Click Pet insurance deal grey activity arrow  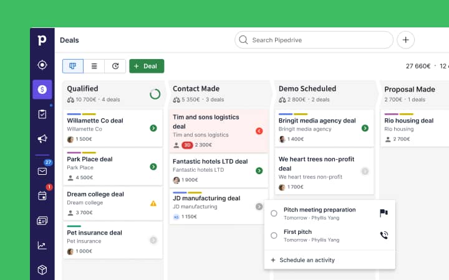point(153,240)
